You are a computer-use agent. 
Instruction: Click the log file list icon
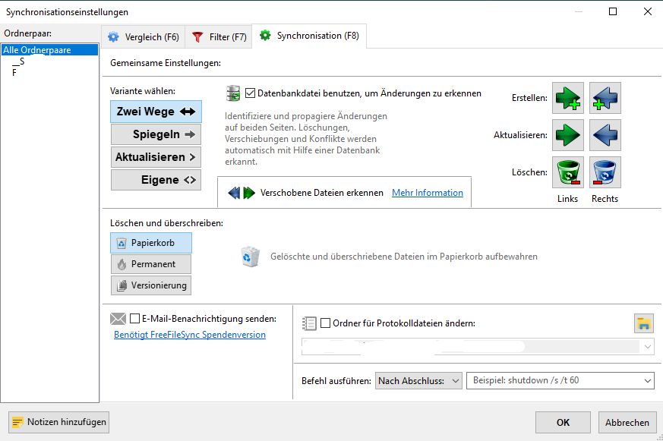(309, 323)
